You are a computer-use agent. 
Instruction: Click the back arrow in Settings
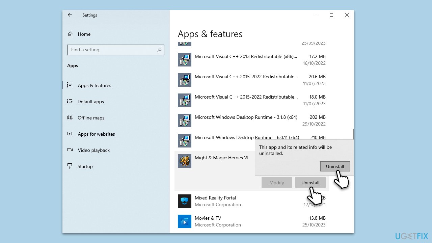[70, 15]
